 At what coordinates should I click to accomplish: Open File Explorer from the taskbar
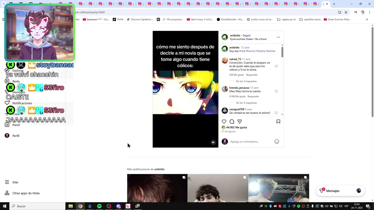70,206
